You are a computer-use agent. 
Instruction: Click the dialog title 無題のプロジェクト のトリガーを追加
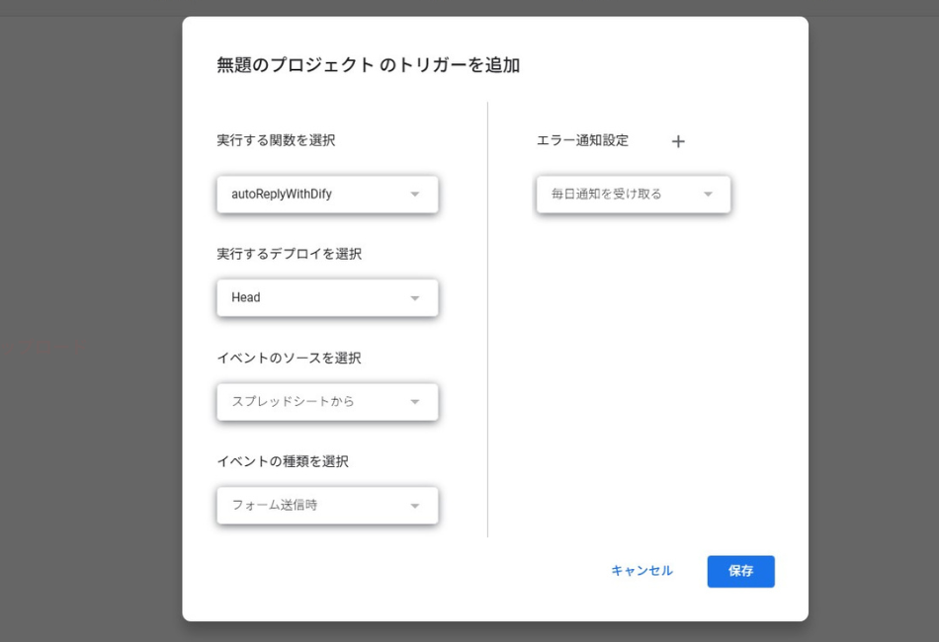(x=368, y=66)
